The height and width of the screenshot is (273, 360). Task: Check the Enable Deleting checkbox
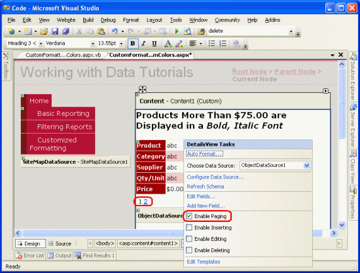[189, 250]
